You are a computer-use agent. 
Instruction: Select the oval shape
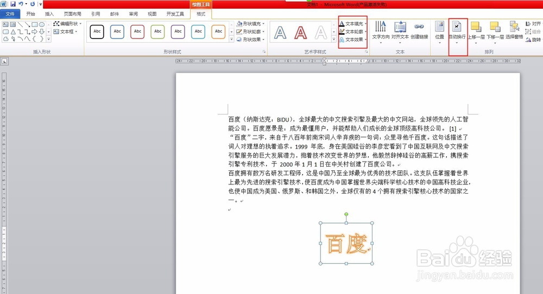42,24
